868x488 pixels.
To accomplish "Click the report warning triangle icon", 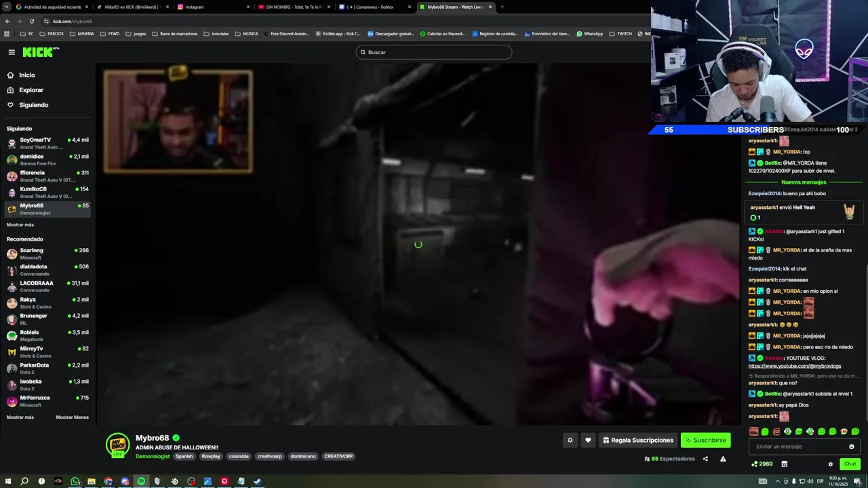I will tap(723, 459).
